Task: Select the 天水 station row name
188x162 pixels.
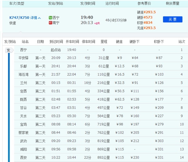Action: point(23,116)
